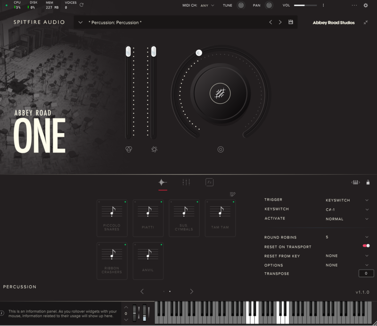Click the circle icon below the big knob
This screenshot has width=377, height=326.
(x=221, y=150)
